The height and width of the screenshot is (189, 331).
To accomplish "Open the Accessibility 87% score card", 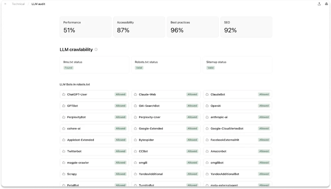I will pyautogui.click(x=139, y=27).
